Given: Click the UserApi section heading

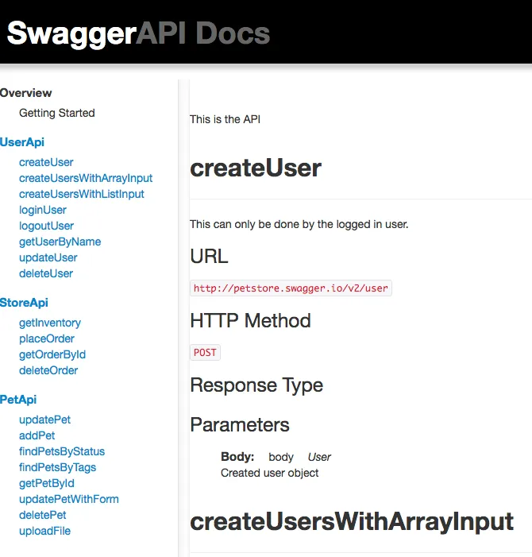Looking at the screenshot, I should pos(22,142).
